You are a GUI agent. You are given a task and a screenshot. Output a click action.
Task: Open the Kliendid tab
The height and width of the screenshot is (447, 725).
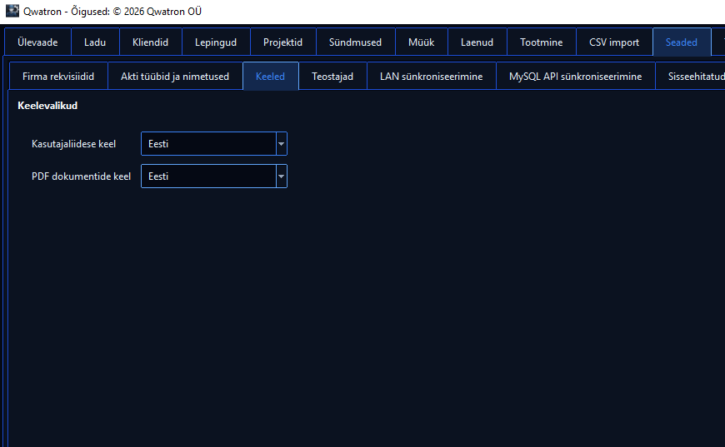[151, 42]
